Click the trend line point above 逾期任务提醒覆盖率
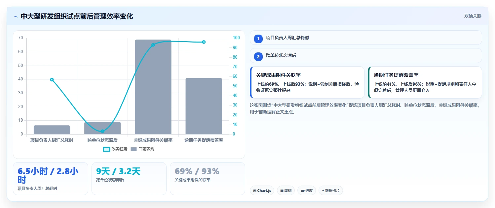 point(204,42)
